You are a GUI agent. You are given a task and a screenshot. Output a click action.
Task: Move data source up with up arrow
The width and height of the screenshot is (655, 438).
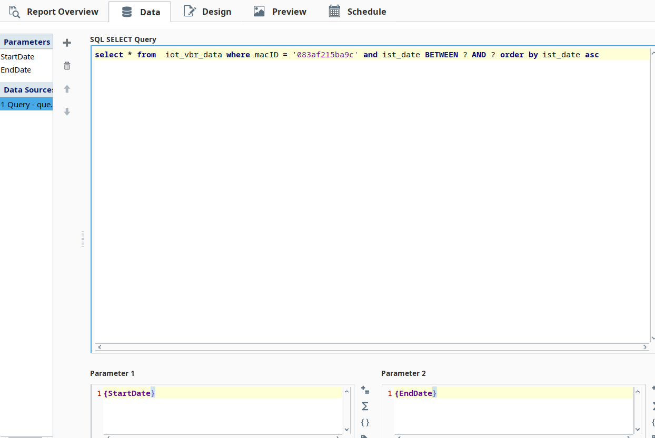[67, 89]
